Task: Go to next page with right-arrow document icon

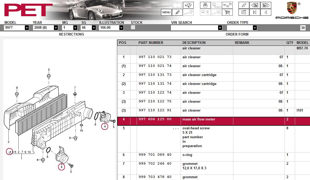Action: pos(266,5)
